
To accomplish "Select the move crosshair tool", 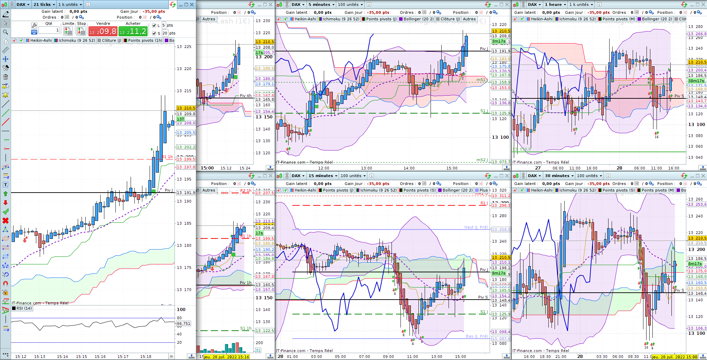I will pos(6,59).
